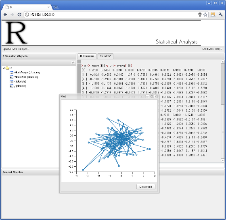The width and height of the screenshot is (226, 220).
Task: Click the R folder icon
Action: point(7,68)
